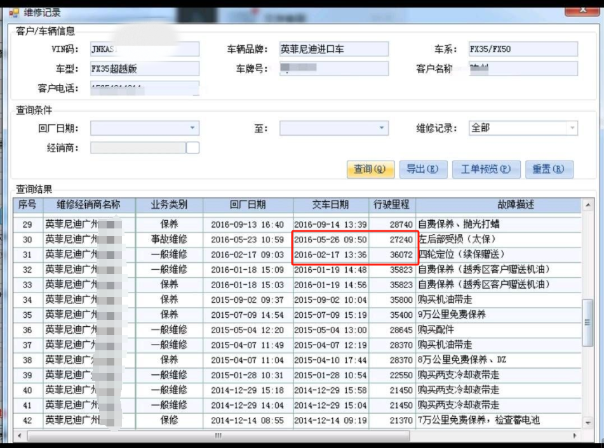Image resolution: width=604 pixels, height=448 pixels.
Task: Click the 维修记录 window icon in title bar
Action: tap(13, 12)
